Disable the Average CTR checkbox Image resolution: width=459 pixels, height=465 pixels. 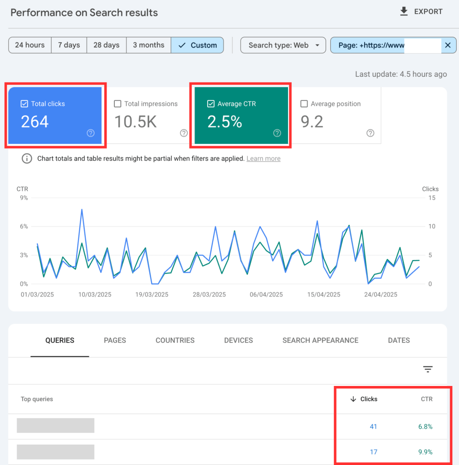210,104
